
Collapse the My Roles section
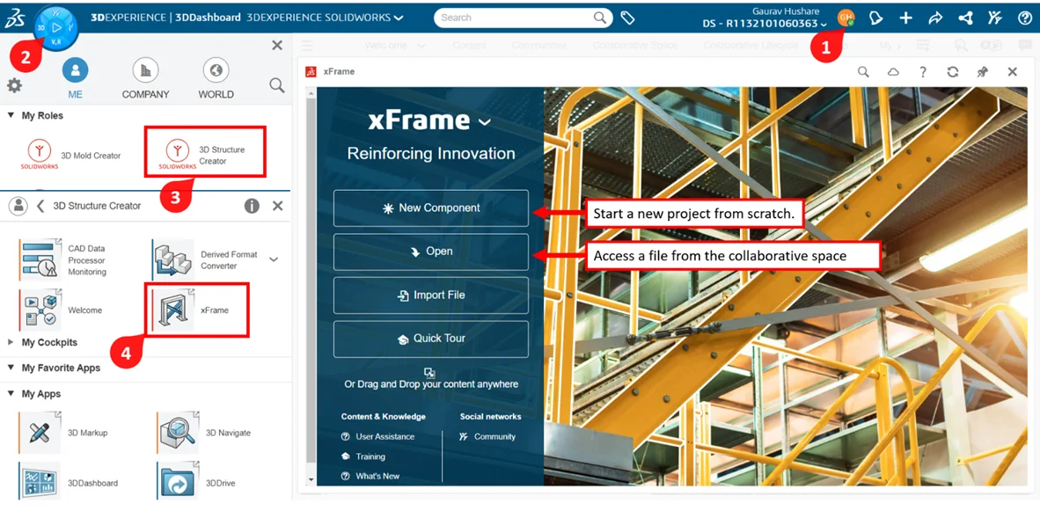pos(11,115)
